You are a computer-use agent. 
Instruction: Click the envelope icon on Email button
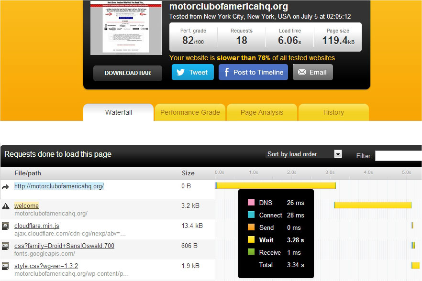tap(302, 72)
